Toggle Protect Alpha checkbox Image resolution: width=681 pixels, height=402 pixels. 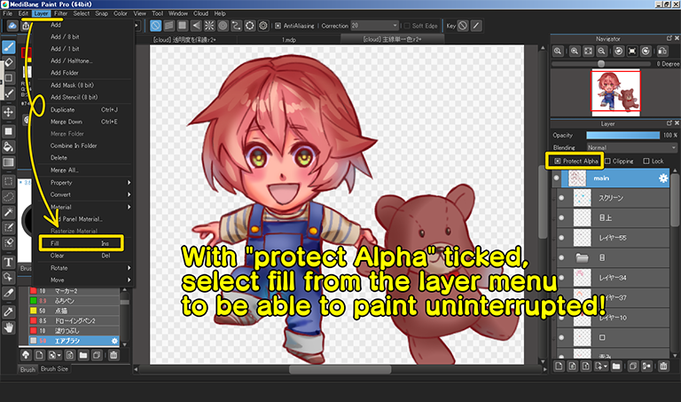pyautogui.click(x=558, y=162)
